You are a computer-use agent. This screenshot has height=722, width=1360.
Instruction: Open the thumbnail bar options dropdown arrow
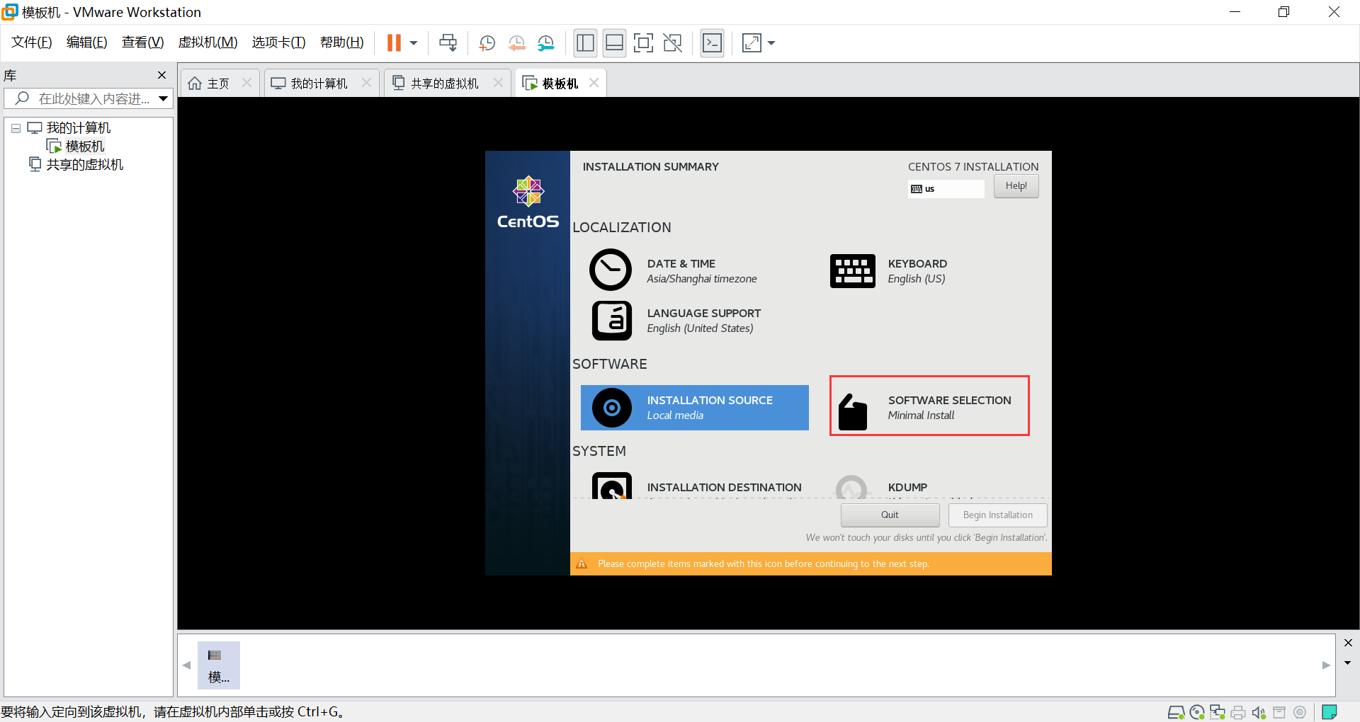1348,663
